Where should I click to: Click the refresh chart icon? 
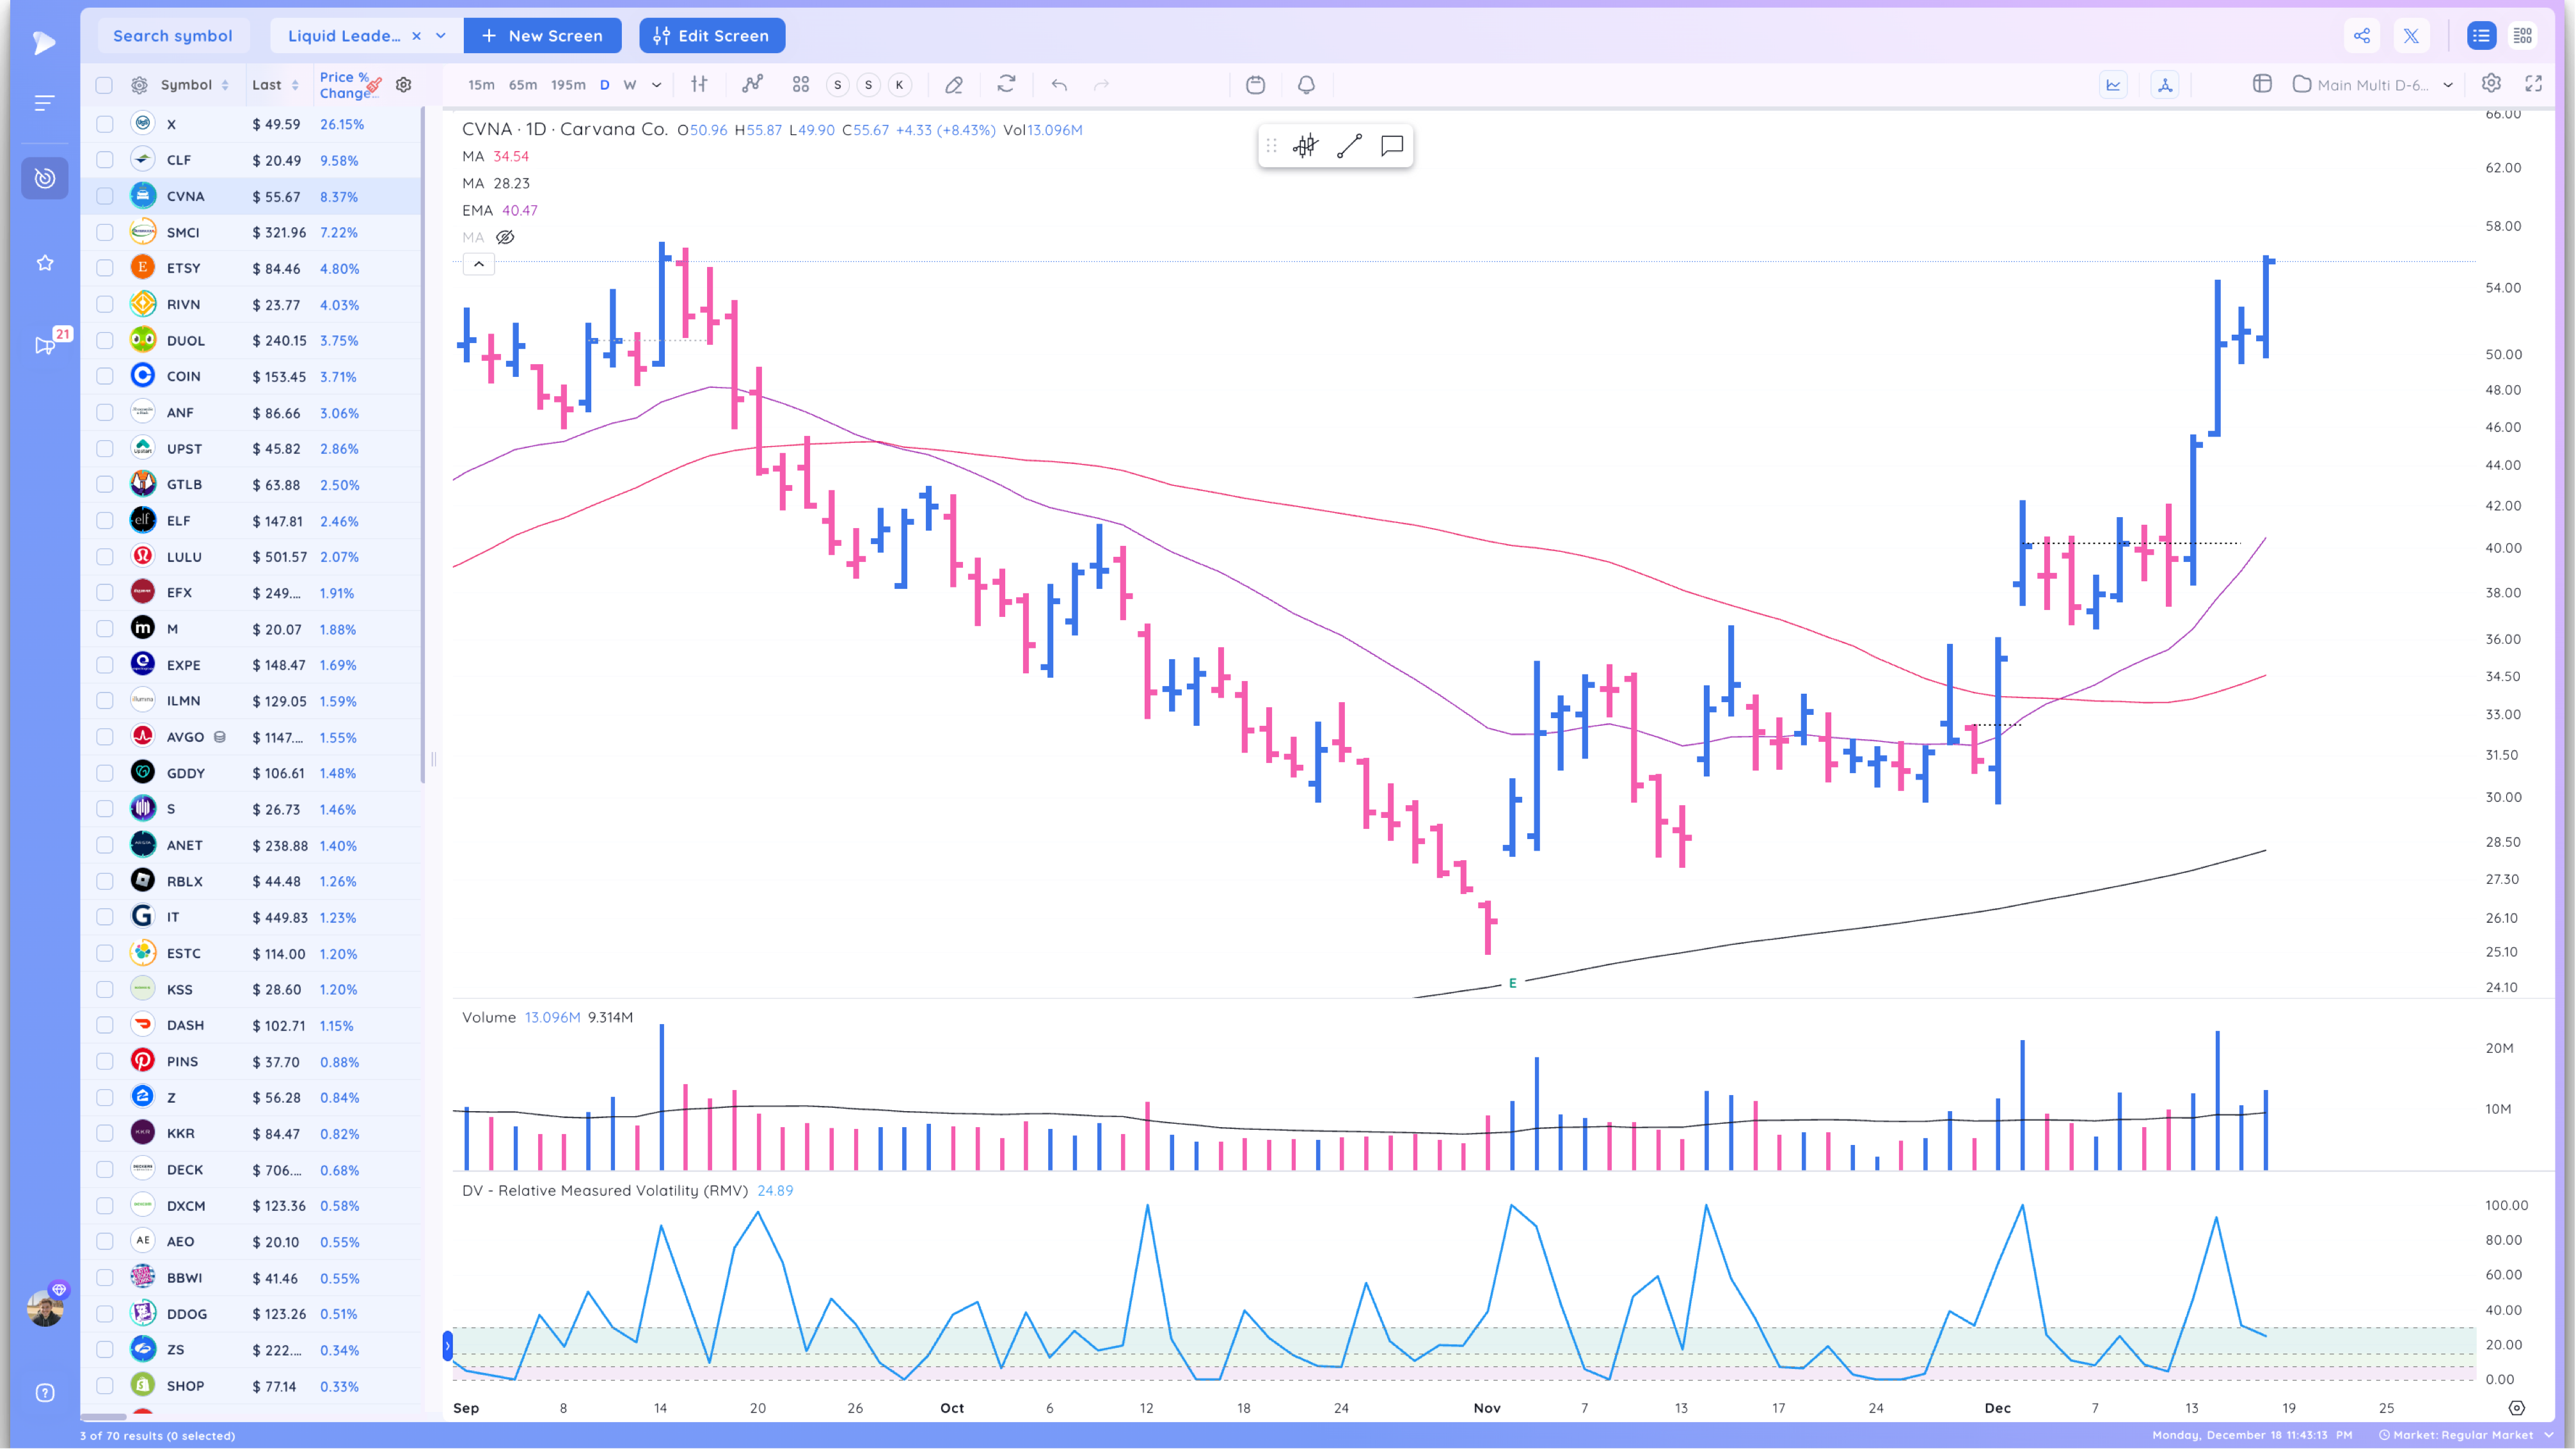point(1006,85)
